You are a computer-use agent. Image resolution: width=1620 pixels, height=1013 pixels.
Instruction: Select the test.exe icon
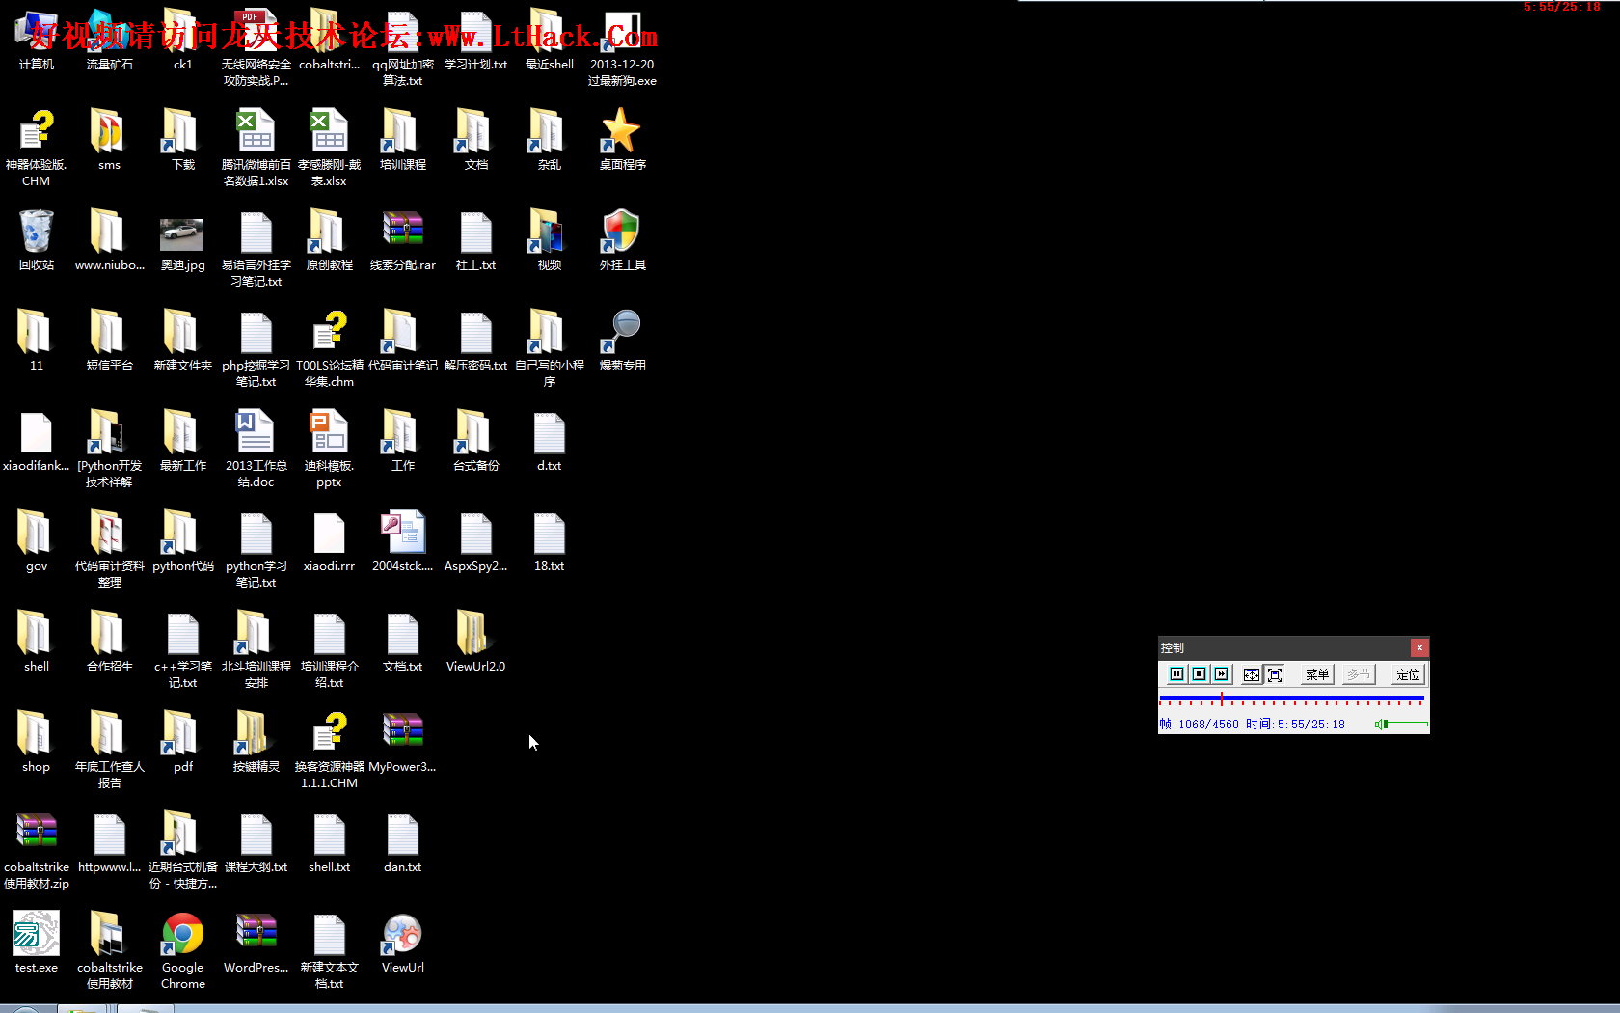click(37, 942)
